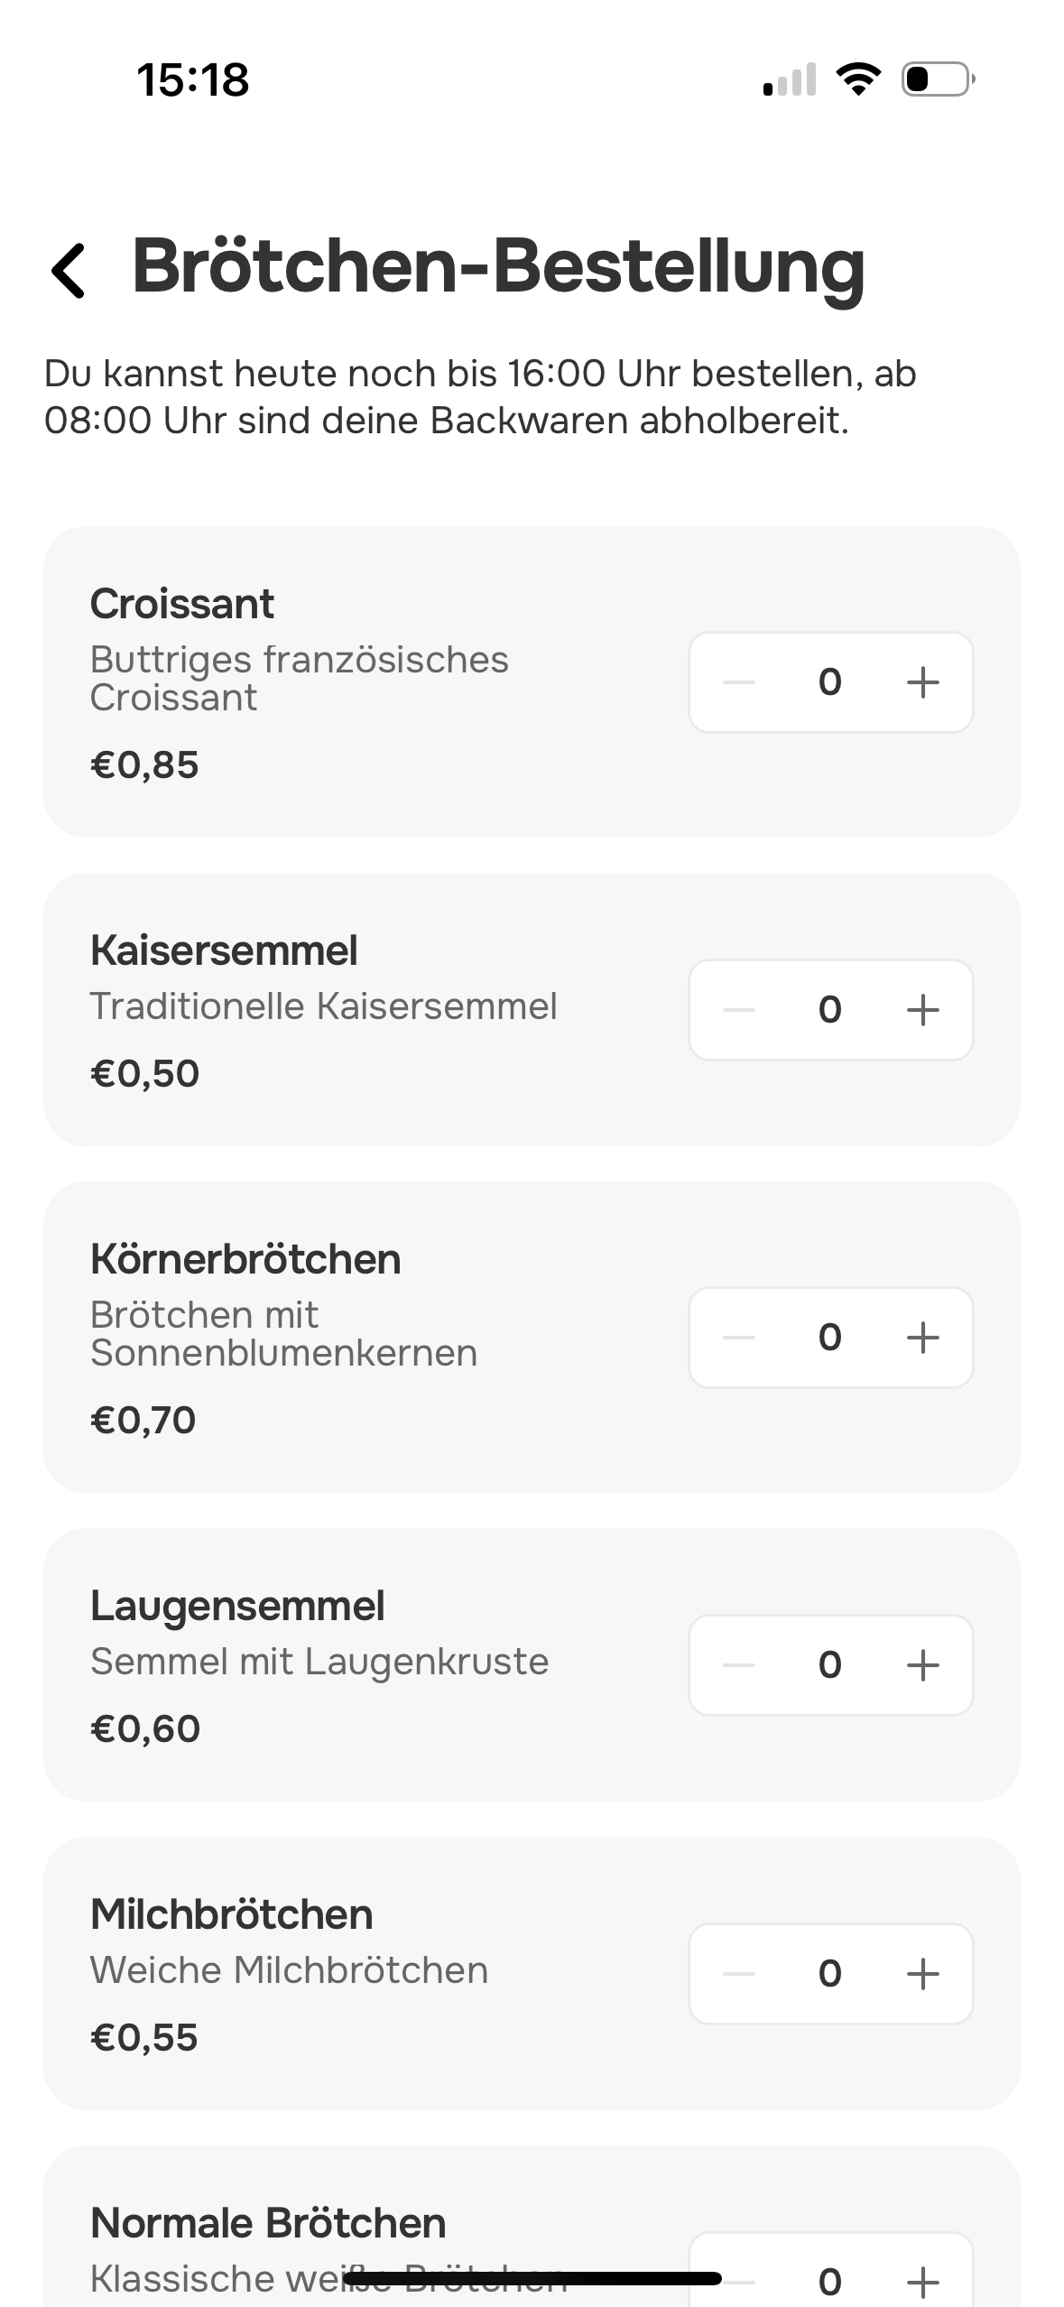
Task: Tap the Brötchen-Bestellung page heading
Action: 498,266
